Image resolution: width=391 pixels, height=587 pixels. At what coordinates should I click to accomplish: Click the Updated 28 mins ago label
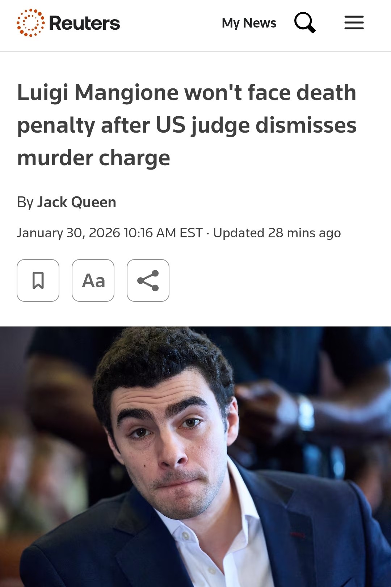coord(277,233)
